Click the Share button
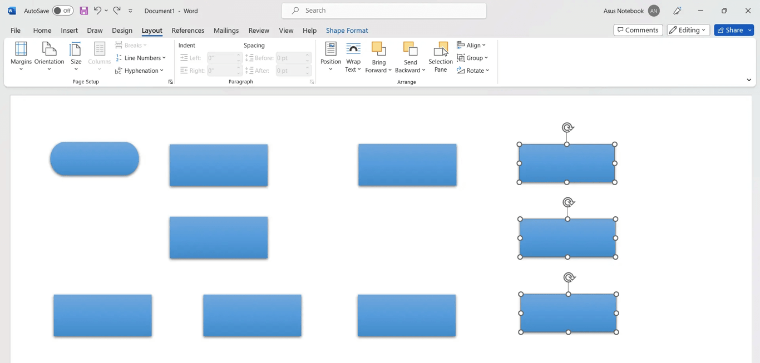Viewport: 760px width, 363px height. tap(730, 30)
